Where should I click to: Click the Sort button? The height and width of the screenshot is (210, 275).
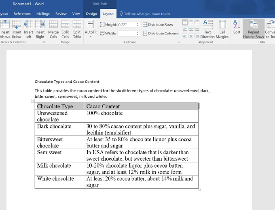237,27
